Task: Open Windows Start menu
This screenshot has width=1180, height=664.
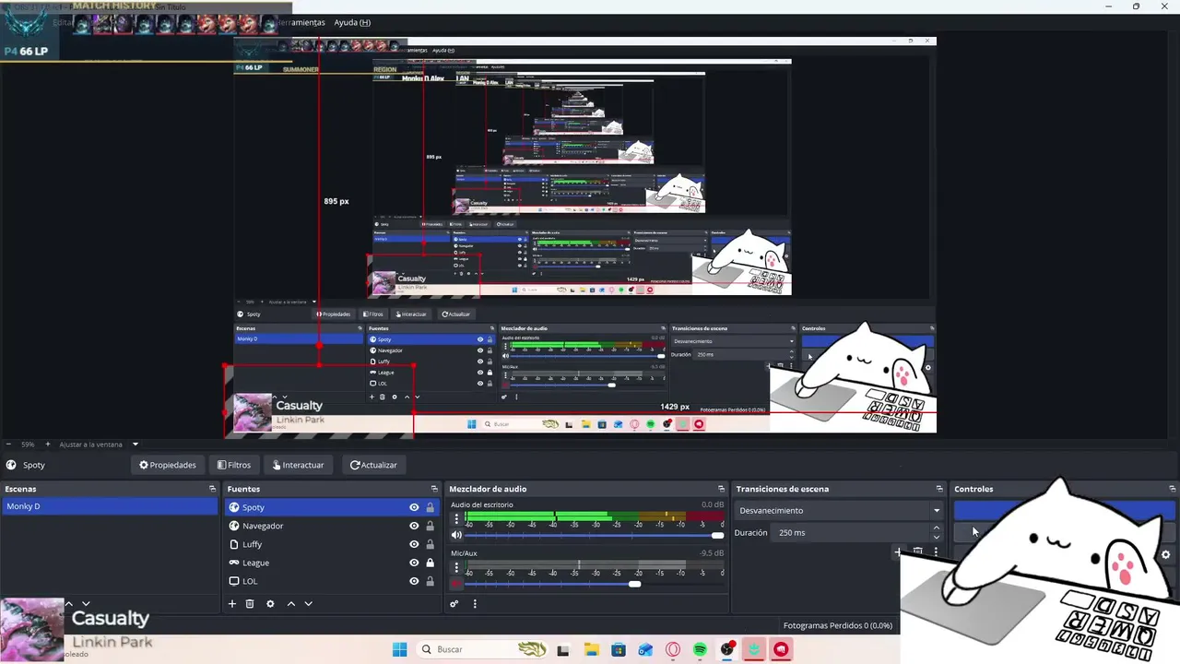Action: pos(399,649)
